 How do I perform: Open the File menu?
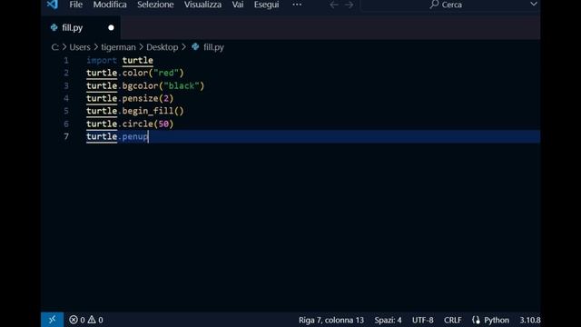pyautogui.click(x=75, y=5)
